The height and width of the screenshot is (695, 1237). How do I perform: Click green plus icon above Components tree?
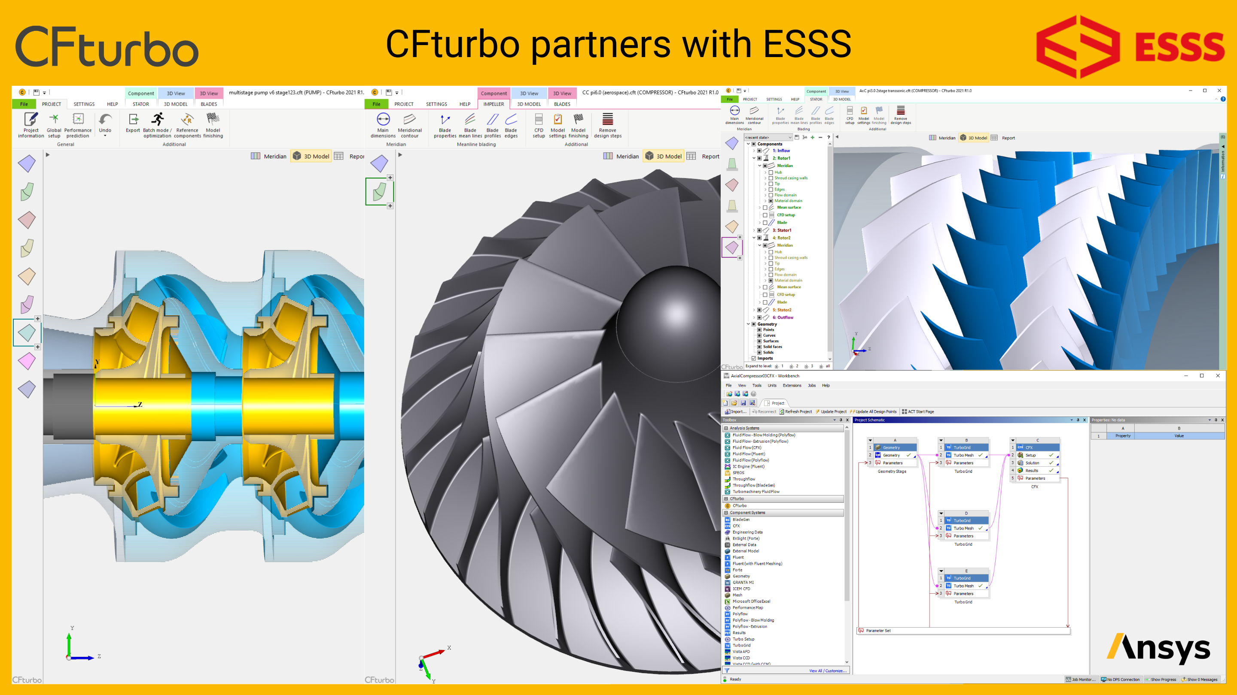[813, 137]
